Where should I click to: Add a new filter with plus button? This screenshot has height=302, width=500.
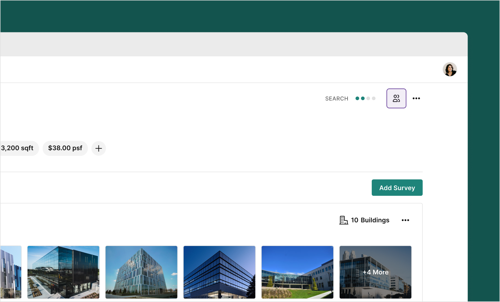pyautogui.click(x=99, y=148)
